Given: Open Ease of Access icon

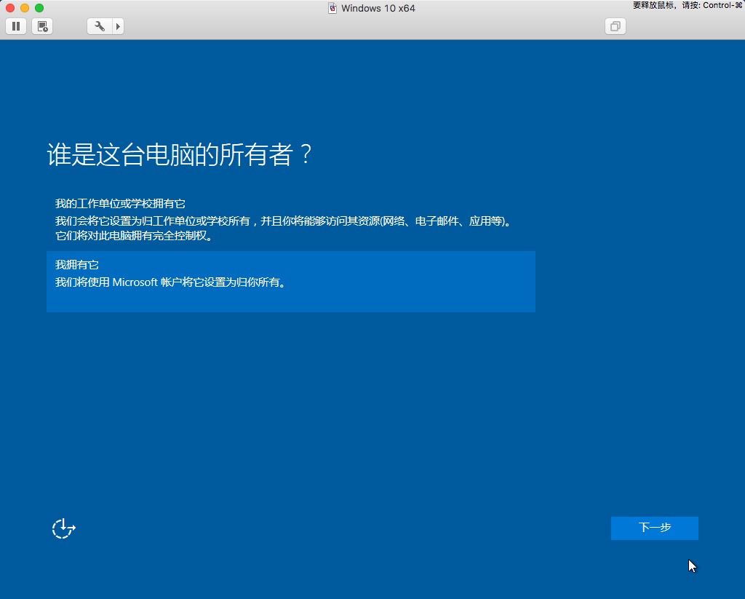Looking at the screenshot, I should coord(64,528).
